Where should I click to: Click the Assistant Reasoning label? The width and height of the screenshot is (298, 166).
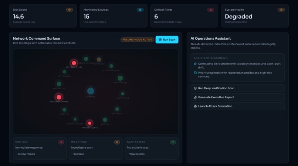coord(211,58)
